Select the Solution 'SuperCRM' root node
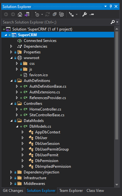The width and height of the screenshot is (122, 196). click(42, 29)
